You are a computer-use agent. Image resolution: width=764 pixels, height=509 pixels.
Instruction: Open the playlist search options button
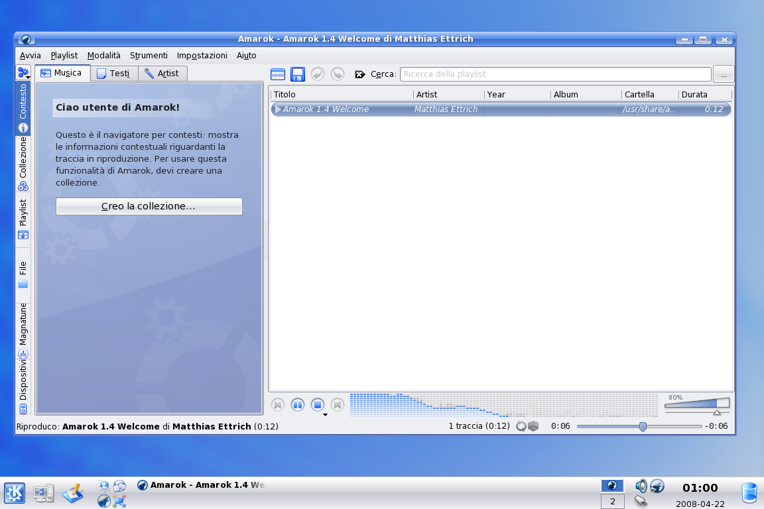723,74
